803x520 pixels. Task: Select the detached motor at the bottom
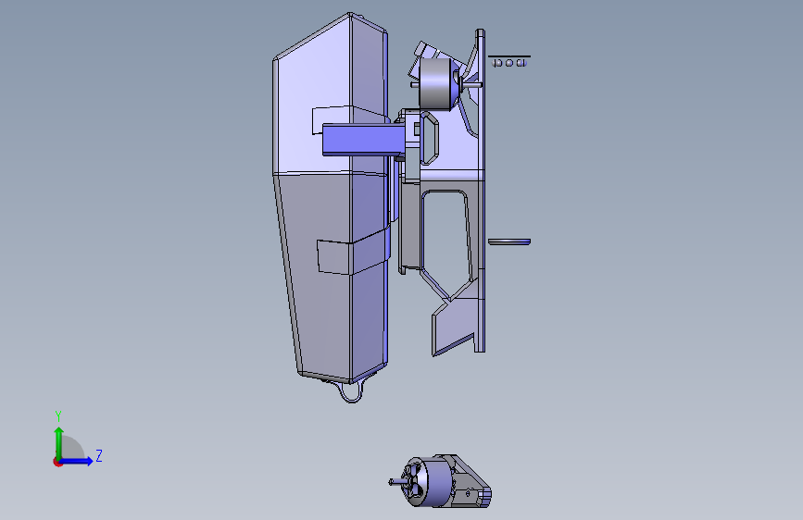pyautogui.click(x=441, y=481)
